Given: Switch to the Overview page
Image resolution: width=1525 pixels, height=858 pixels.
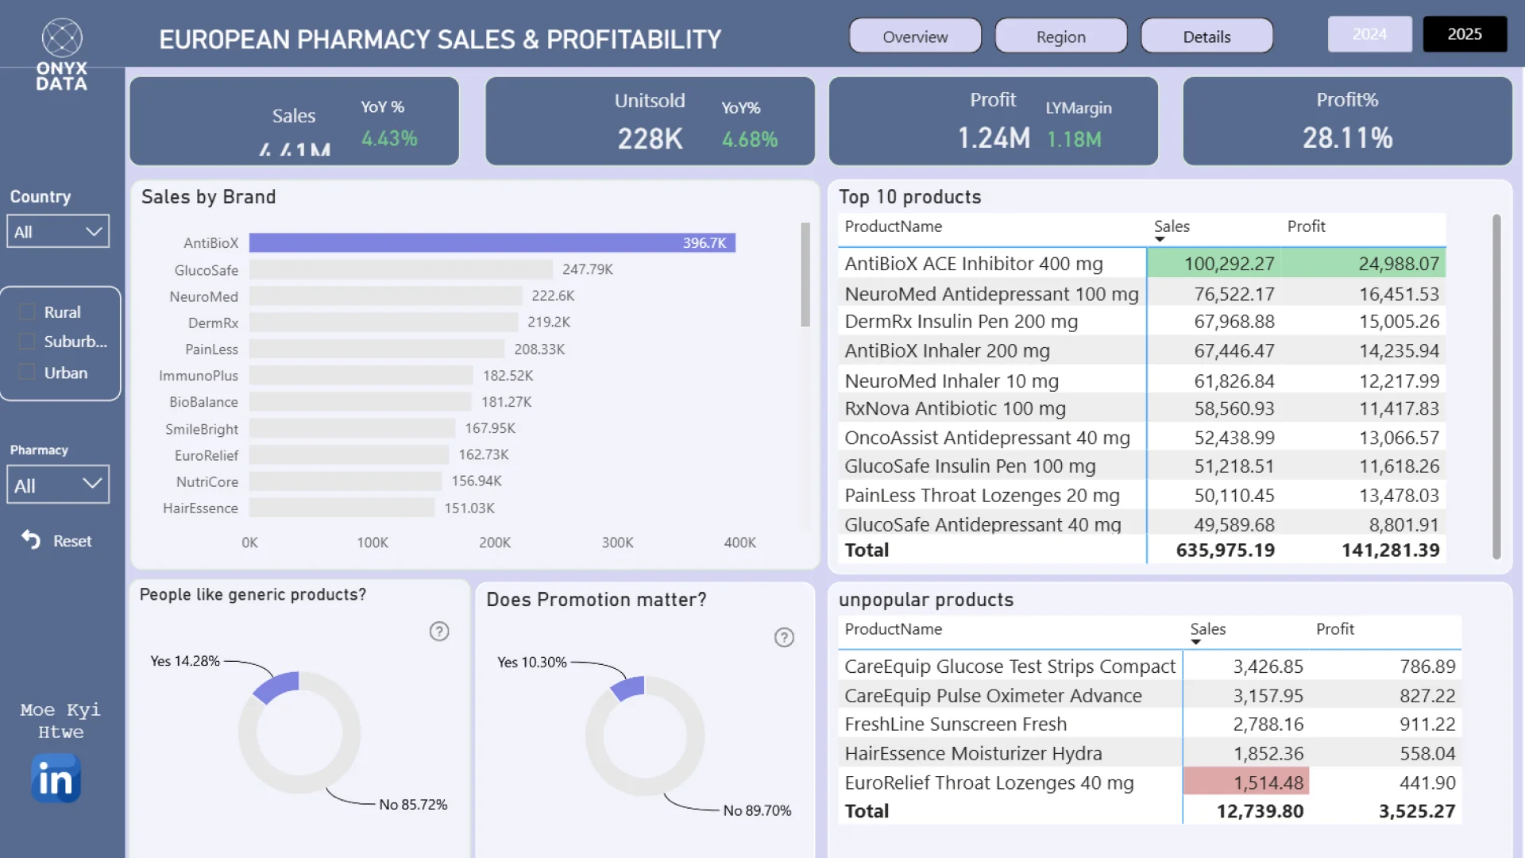Looking at the screenshot, I should pos(915,37).
